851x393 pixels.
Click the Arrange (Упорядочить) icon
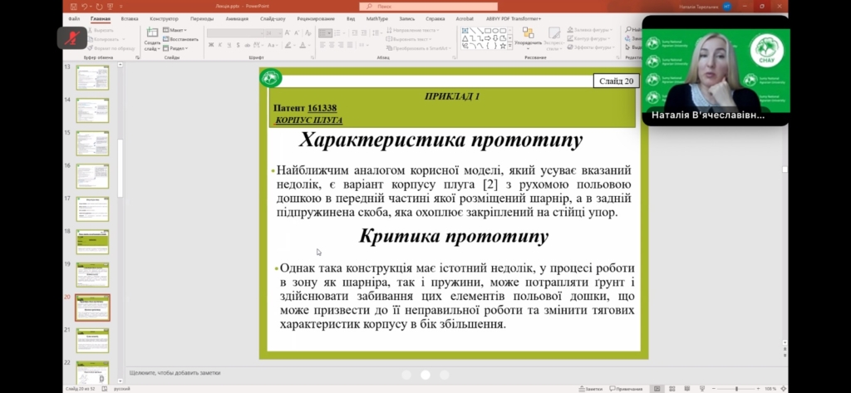point(528,36)
